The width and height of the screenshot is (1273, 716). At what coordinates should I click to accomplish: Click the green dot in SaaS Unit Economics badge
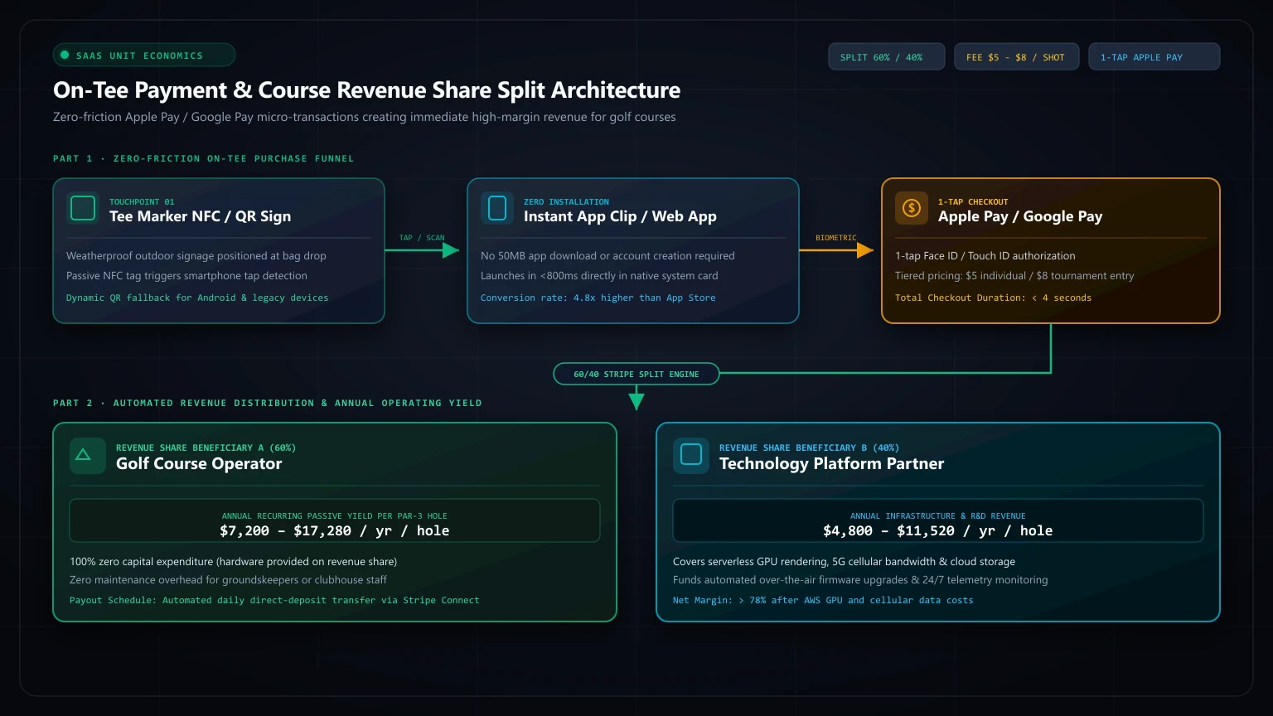[x=65, y=56]
